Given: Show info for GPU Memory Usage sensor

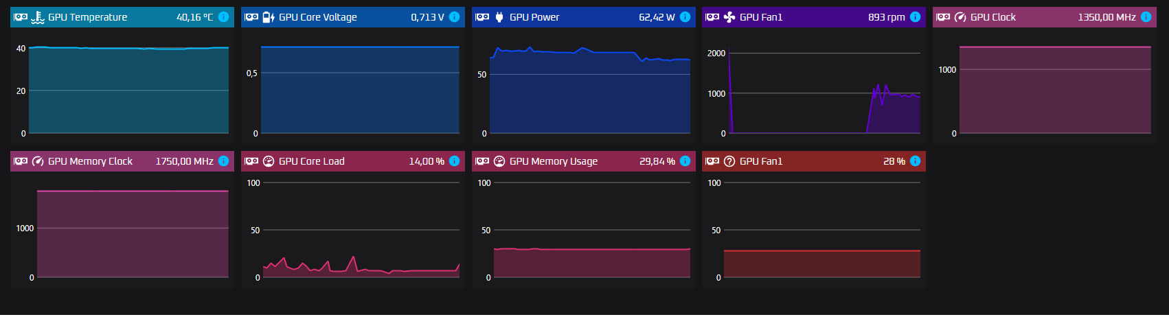Looking at the screenshot, I should coord(685,161).
